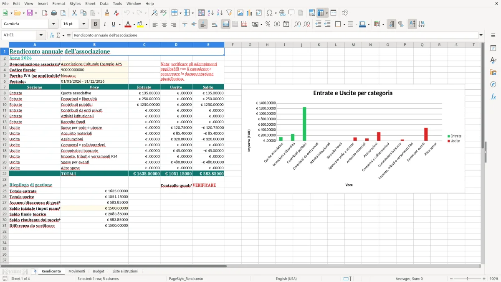Screen dimensions: 501x282
Task: Click row header 22
Action: [5, 174]
